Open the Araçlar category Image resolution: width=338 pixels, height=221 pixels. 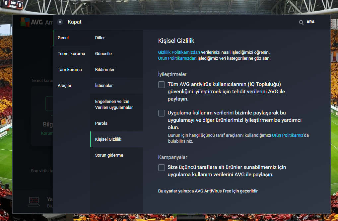pos(65,86)
